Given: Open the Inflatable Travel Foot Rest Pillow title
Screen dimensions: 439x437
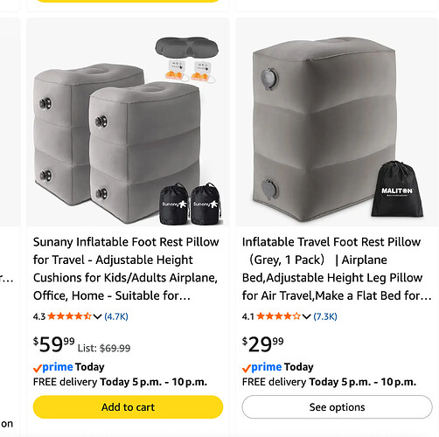Looking at the screenshot, I should (x=337, y=268).
